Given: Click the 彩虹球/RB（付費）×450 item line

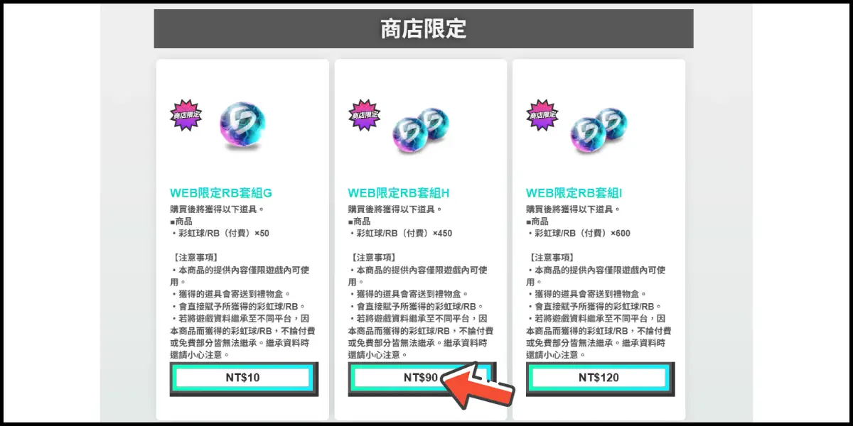Looking at the screenshot, I should [400, 233].
